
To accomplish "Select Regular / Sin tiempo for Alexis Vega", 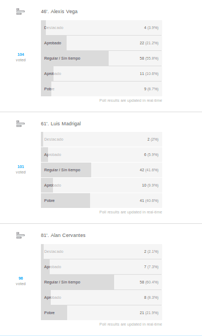I will pos(102,59).
